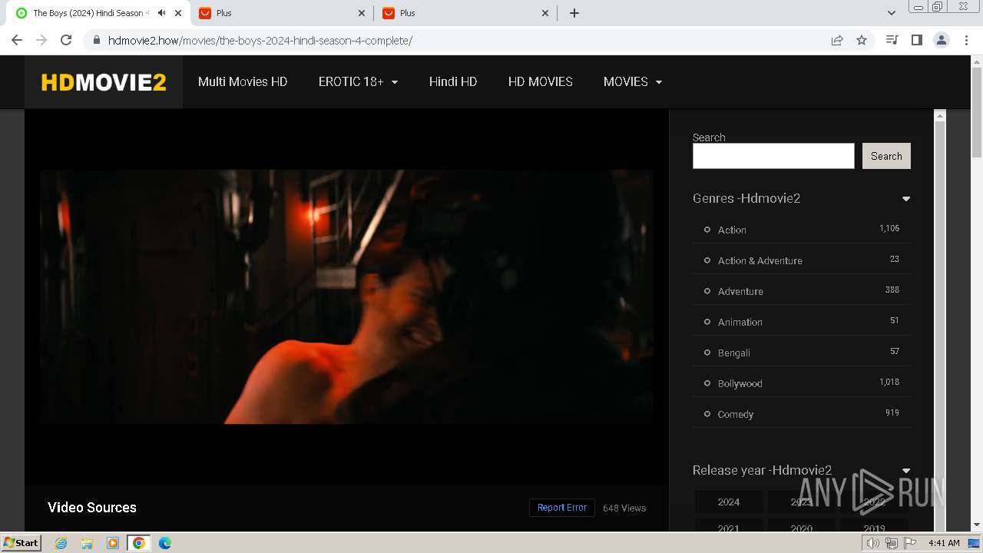Screen dimensions: 983x553
Task: Close The Boys (2024) tab
Action: pyautogui.click(x=178, y=13)
